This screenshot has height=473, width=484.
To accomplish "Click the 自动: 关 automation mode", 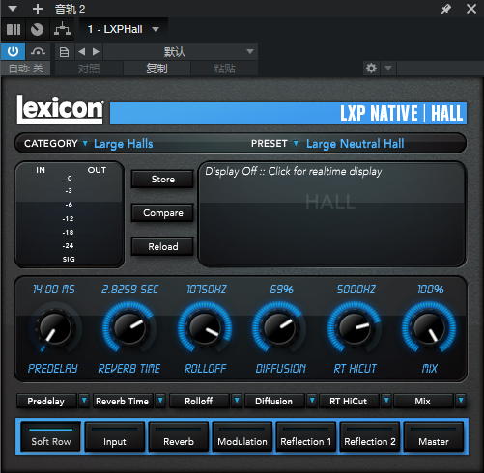I will pyautogui.click(x=25, y=69).
